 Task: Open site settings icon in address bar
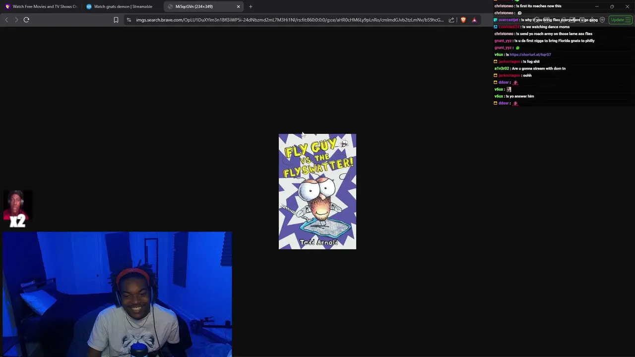[129, 20]
